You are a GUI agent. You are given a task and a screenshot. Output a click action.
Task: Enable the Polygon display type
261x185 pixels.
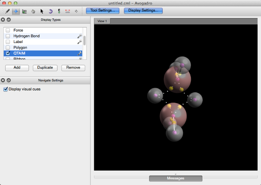pyautogui.click(x=8, y=48)
